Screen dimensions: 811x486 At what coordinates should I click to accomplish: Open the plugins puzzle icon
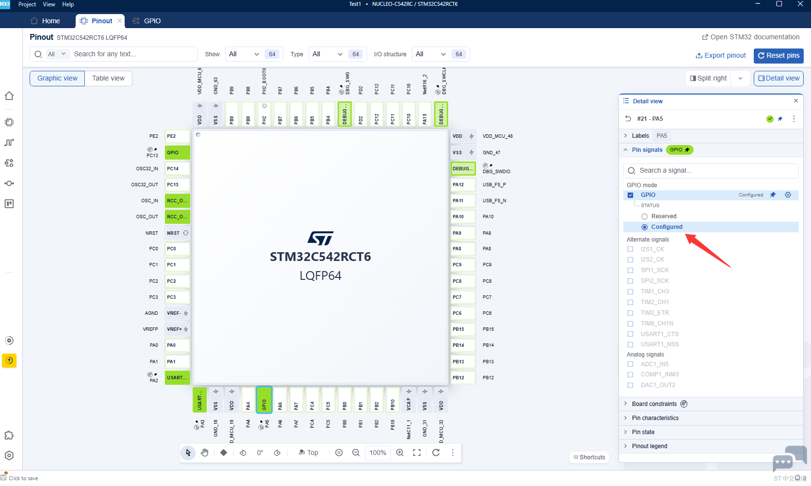click(9, 435)
